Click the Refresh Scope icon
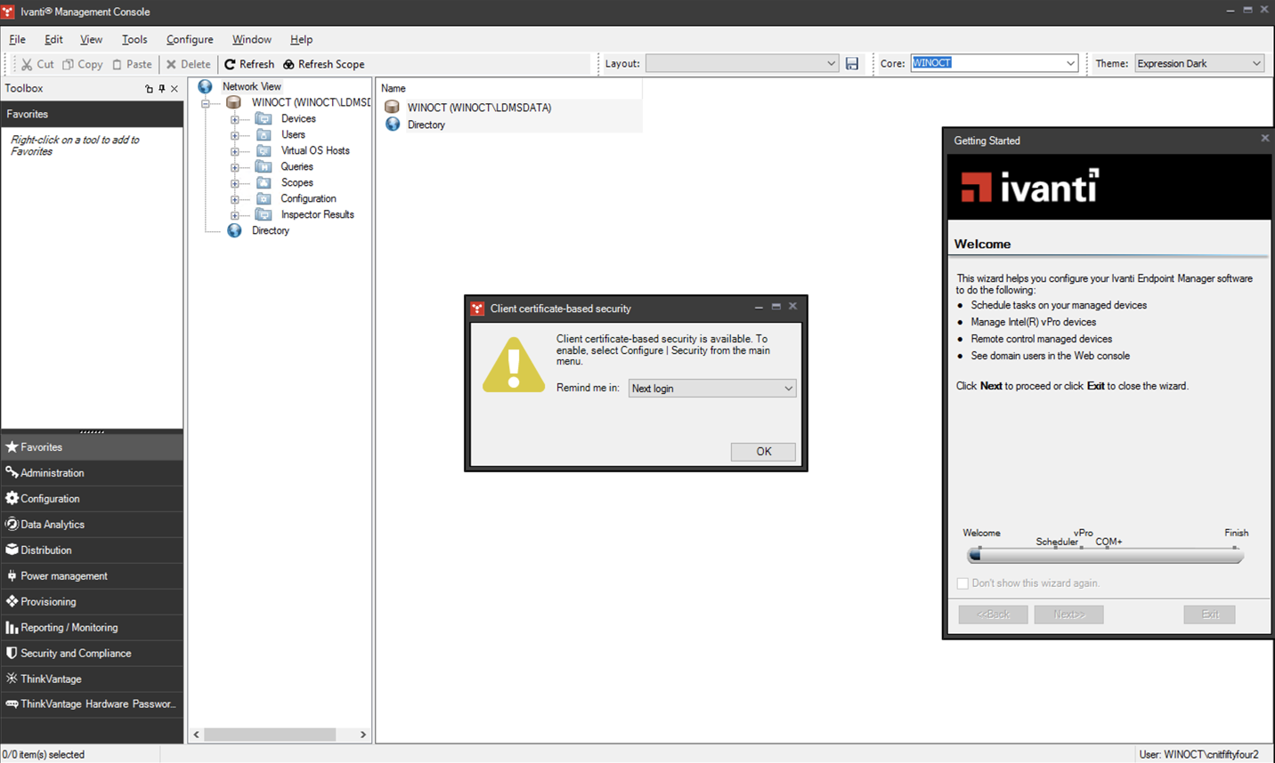The width and height of the screenshot is (1275, 763). coord(288,64)
